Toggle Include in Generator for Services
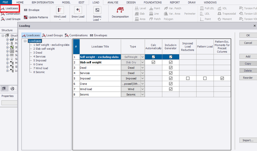The height and width of the screenshot is (151, 257). click(171, 73)
